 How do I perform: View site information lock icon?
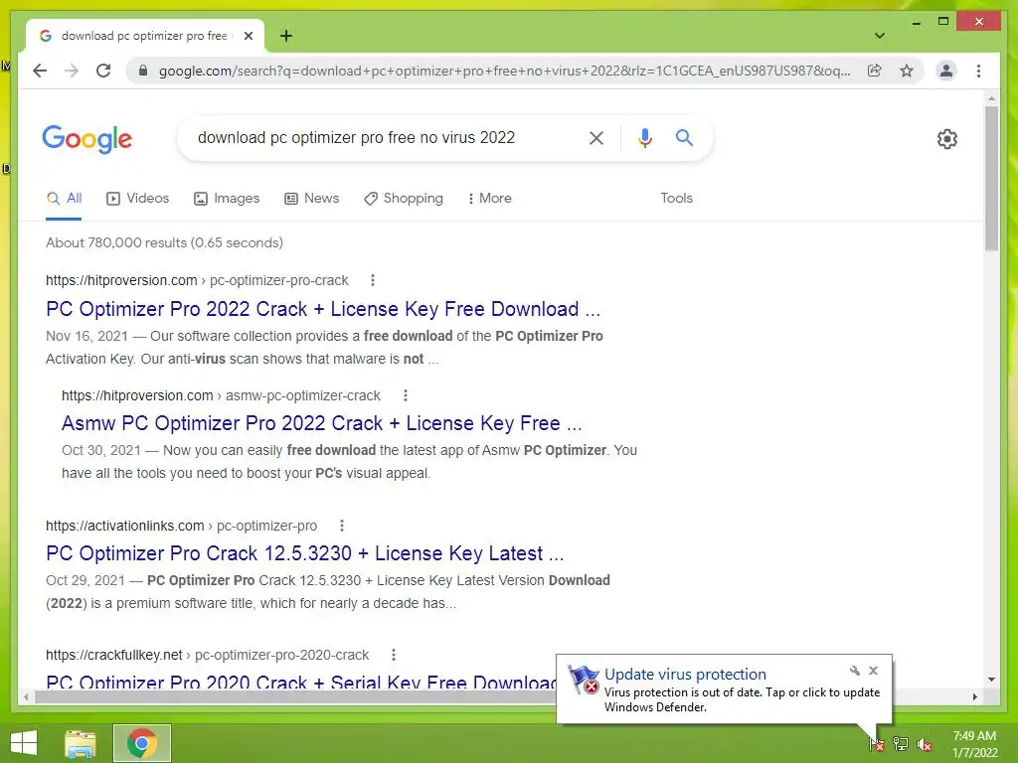[x=143, y=71]
